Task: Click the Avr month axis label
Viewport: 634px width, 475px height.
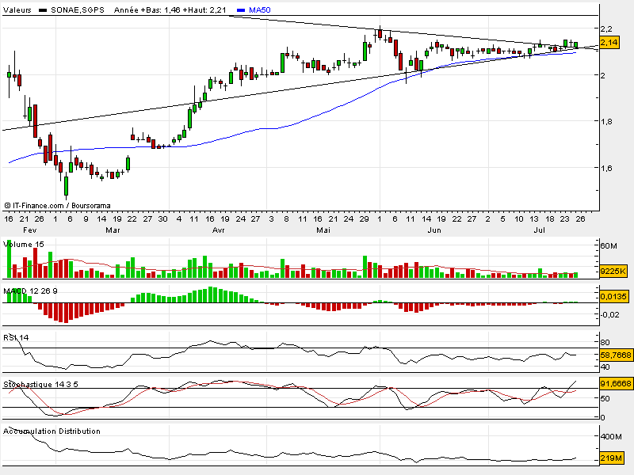Action: 219,230
